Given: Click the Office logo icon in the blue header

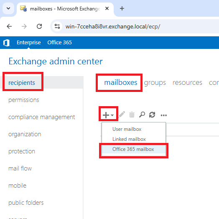Looking at the screenshot, I should 6,43.
